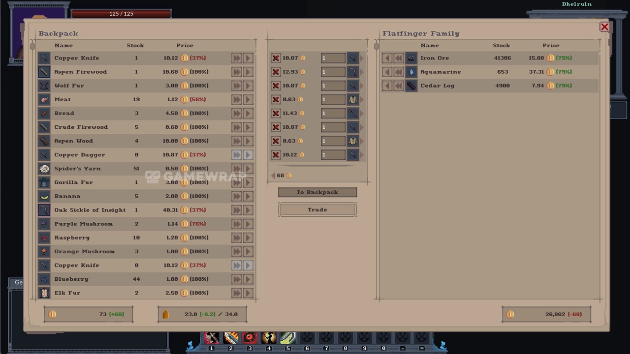Select the Oak Sickle of Insight icon
This screenshot has width=630, height=354.
coord(44,210)
